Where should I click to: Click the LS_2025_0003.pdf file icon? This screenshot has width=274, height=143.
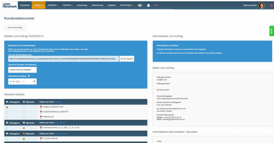(41, 139)
